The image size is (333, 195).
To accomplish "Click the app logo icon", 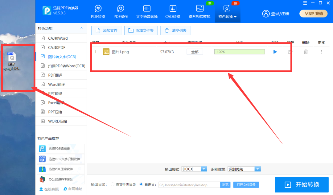I will point(47,10).
